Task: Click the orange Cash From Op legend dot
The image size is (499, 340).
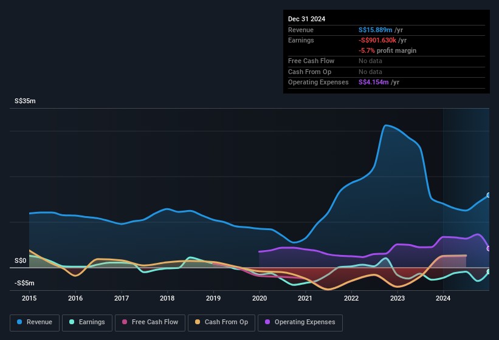Action: click(x=198, y=322)
